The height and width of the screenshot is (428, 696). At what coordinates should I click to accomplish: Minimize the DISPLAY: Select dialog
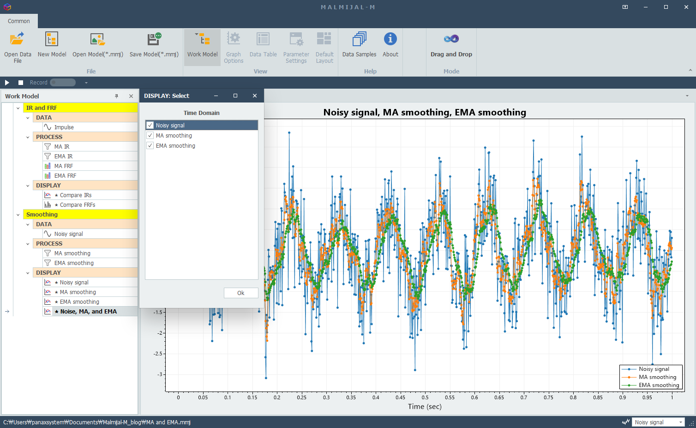pyautogui.click(x=216, y=96)
